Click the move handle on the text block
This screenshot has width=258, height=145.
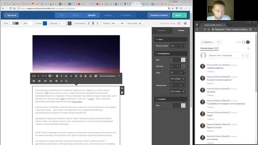coord(122,88)
